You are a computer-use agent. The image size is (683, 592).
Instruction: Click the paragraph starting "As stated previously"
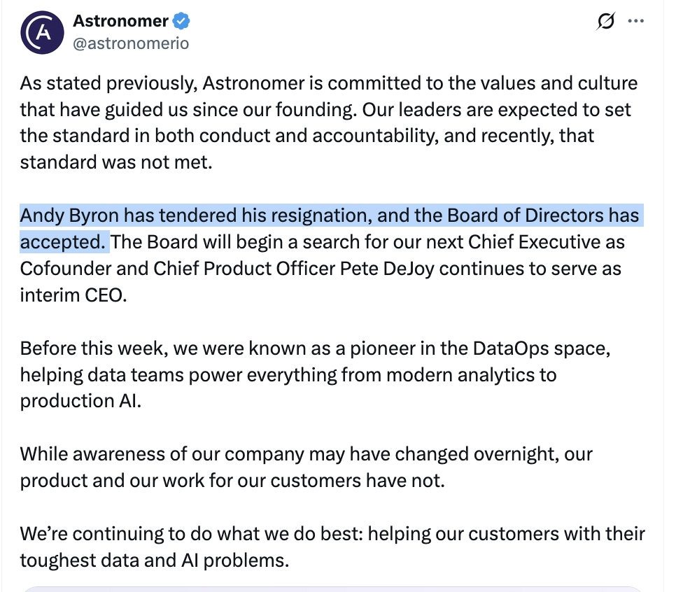click(x=330, y=122)
